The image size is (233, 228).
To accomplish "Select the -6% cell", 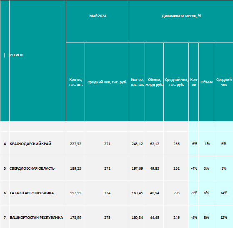I will click(x=194, y=144).
